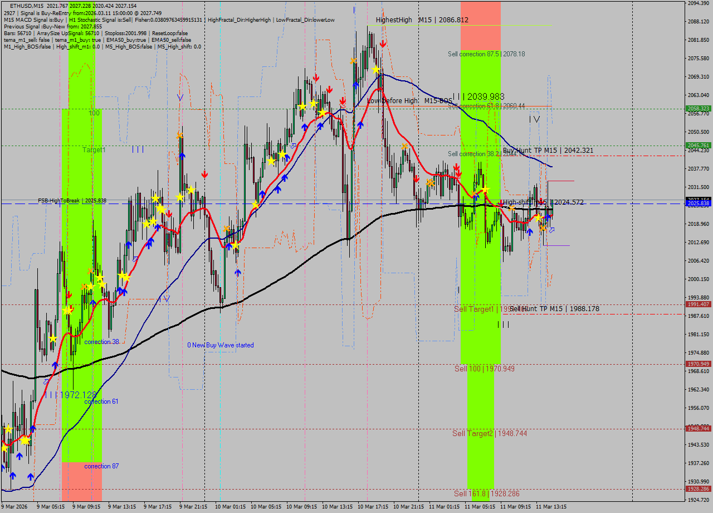Click the HighestHigh M15 2086.812 label
Screen dimensions: 713x513
point(422,20)
